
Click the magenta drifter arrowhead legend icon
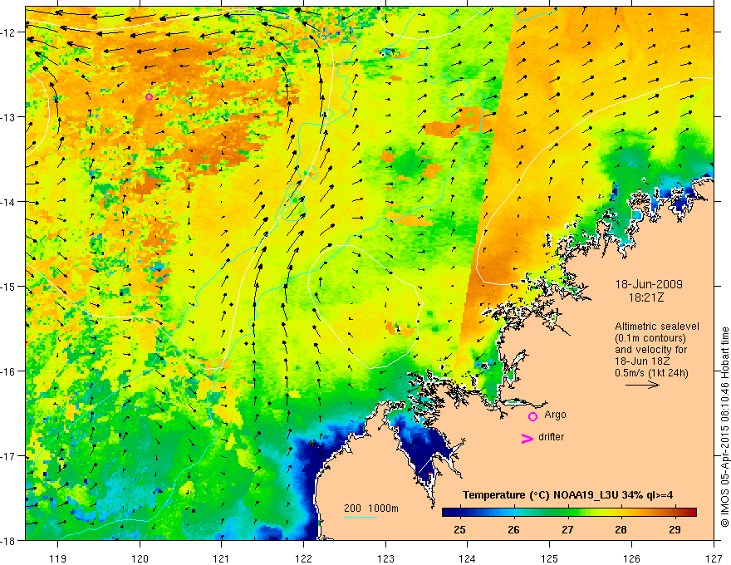pos(527,439)
